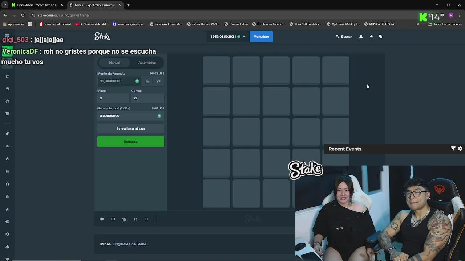Viewport: 465px width, 261px height.
Task: Reload the browser page
Action: [x=23, y=15]
